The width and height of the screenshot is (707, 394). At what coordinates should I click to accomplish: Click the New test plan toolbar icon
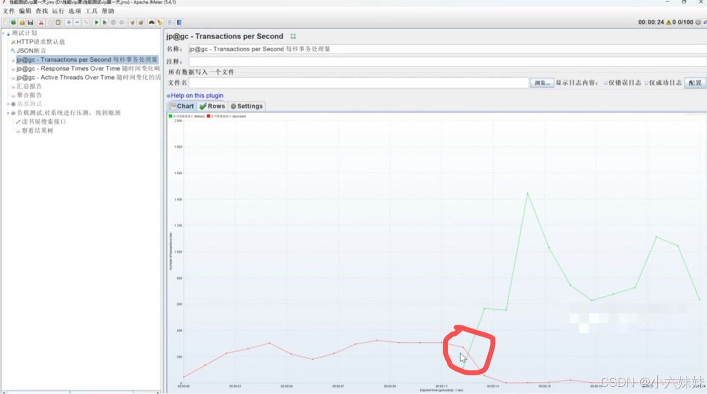point(6,22)
